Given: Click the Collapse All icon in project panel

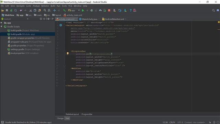Looking at the screenshot, I should pos(44,19).
